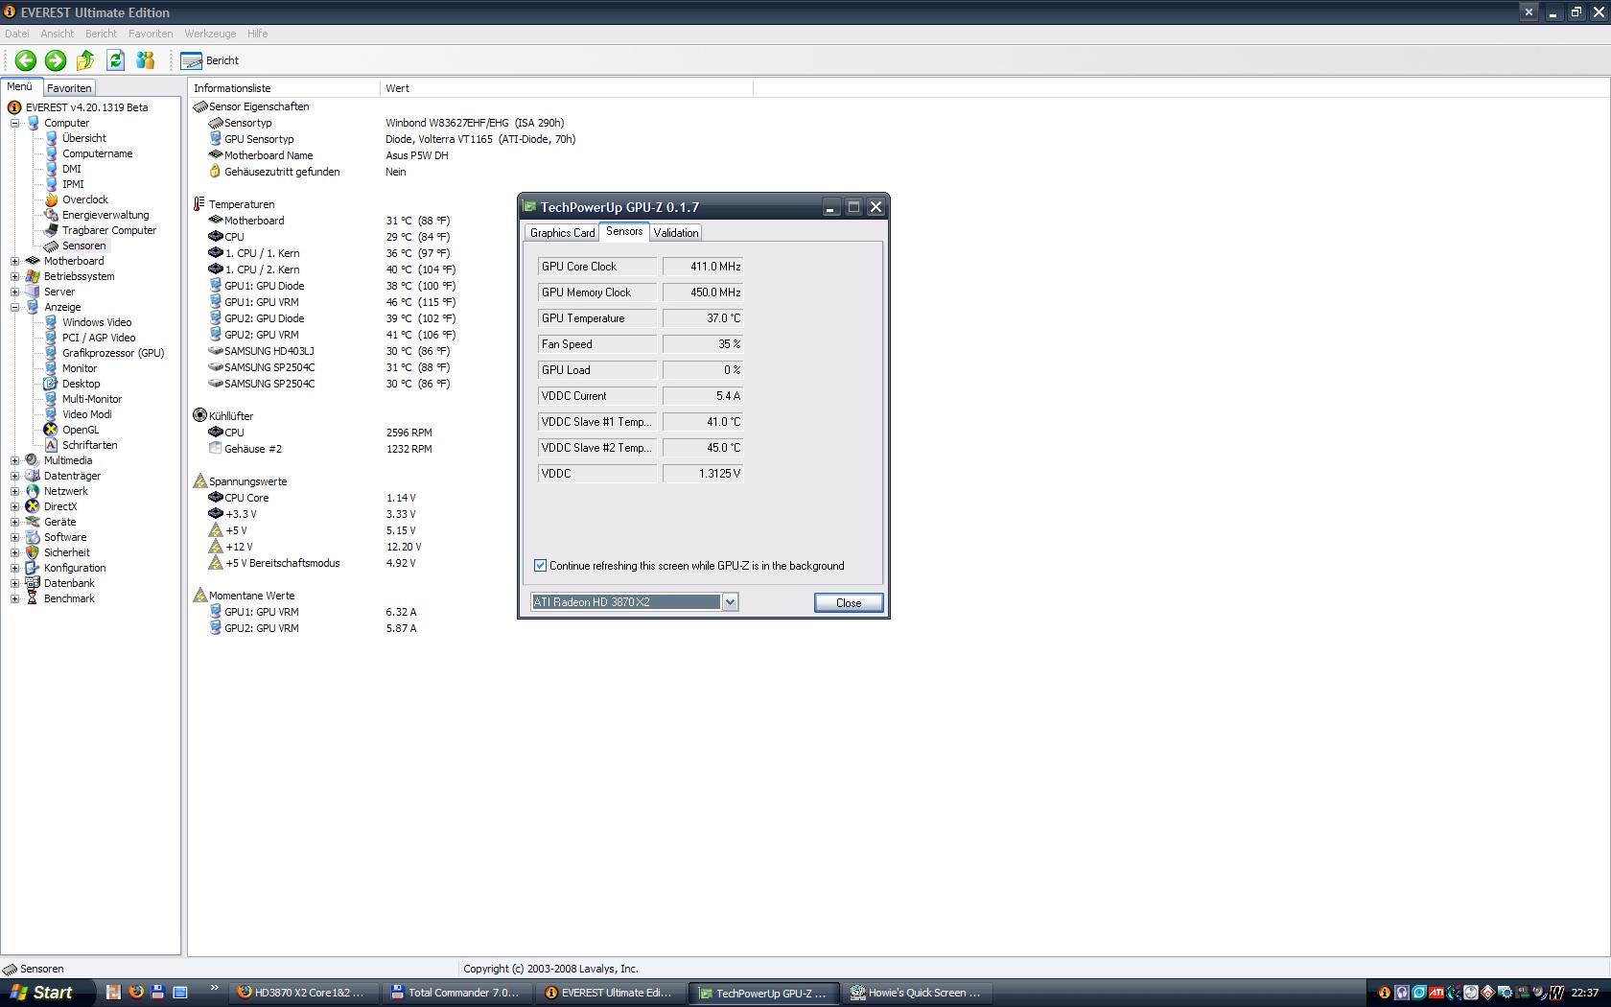Click the Firefox quick launch icon

pos(135,993)
